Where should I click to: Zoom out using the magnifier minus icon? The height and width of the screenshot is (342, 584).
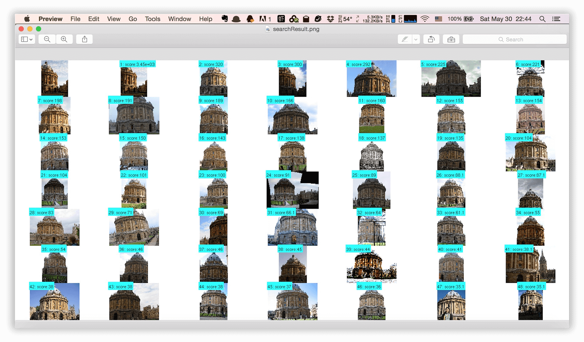[47, 39]
